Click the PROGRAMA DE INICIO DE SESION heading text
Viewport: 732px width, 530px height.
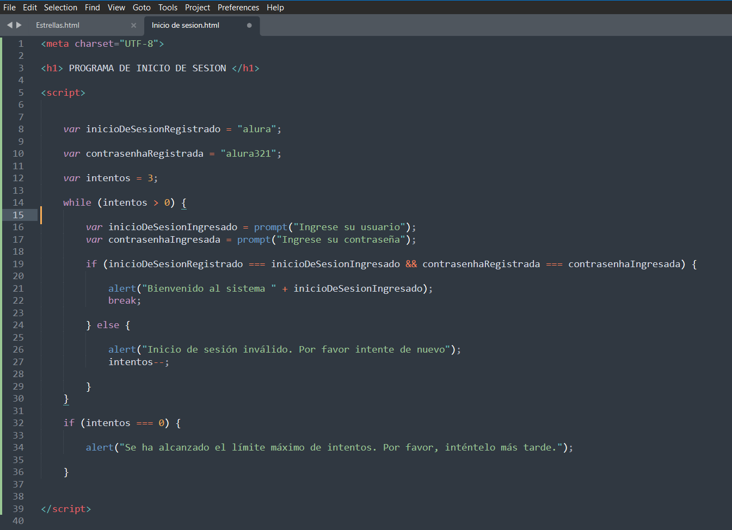[147, 68]
